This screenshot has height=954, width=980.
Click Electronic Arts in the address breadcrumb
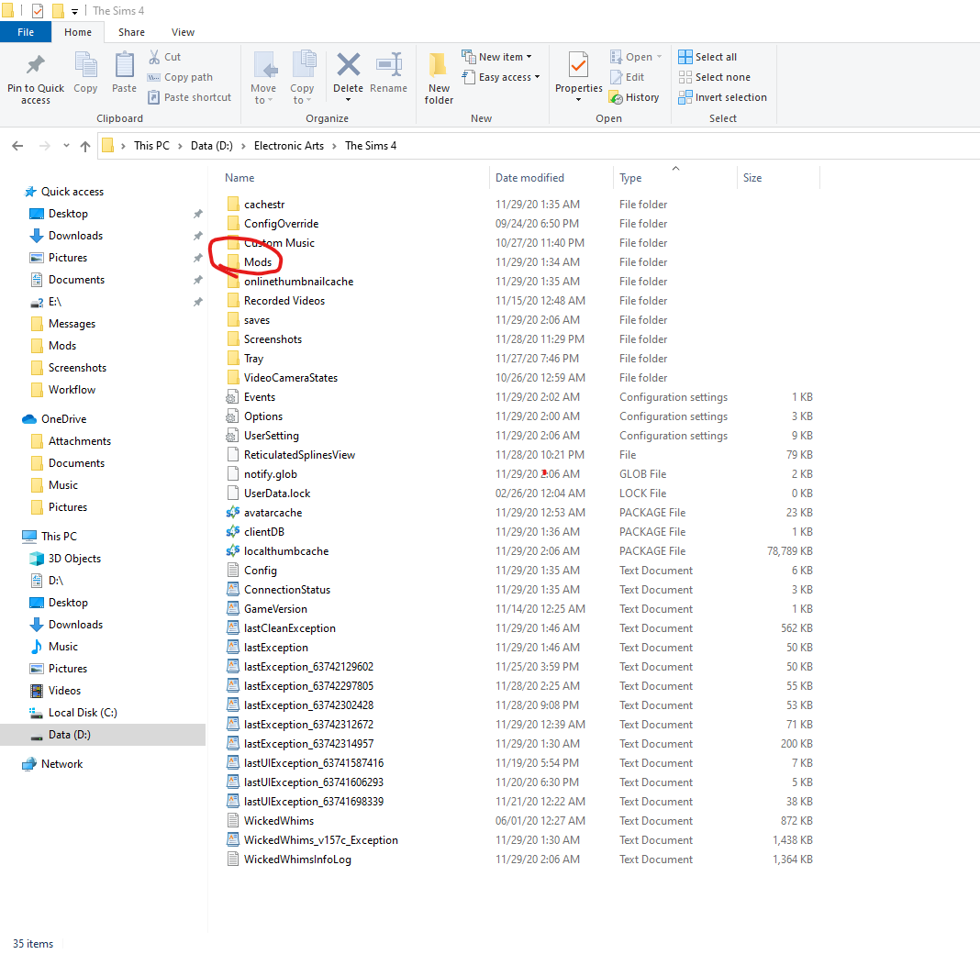[288, 146]
